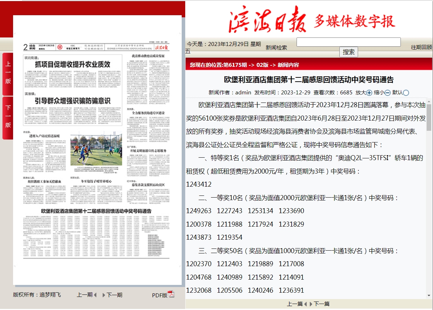Click the winning number 1219354
Viewport: 433px width, 310px height.
tap(230, 238)
